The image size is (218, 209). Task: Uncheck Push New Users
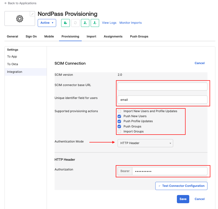(119, 116)
